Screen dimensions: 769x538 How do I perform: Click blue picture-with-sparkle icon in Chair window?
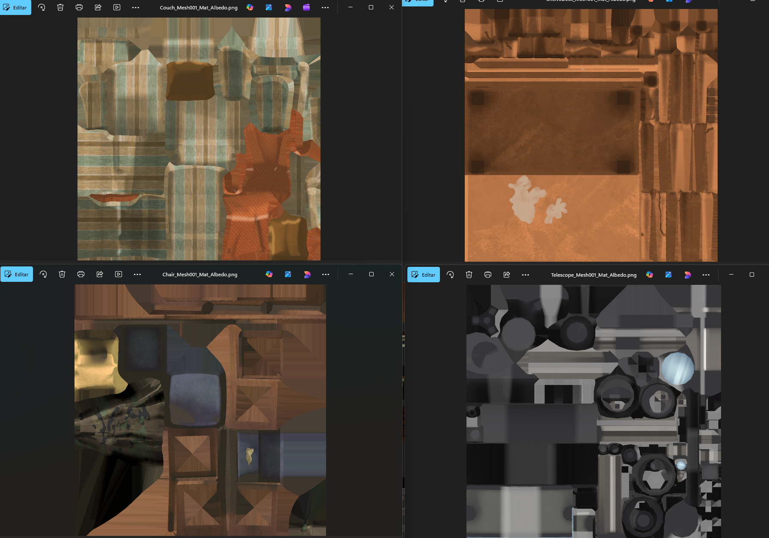pyautogui.click(x=288, y=274)
